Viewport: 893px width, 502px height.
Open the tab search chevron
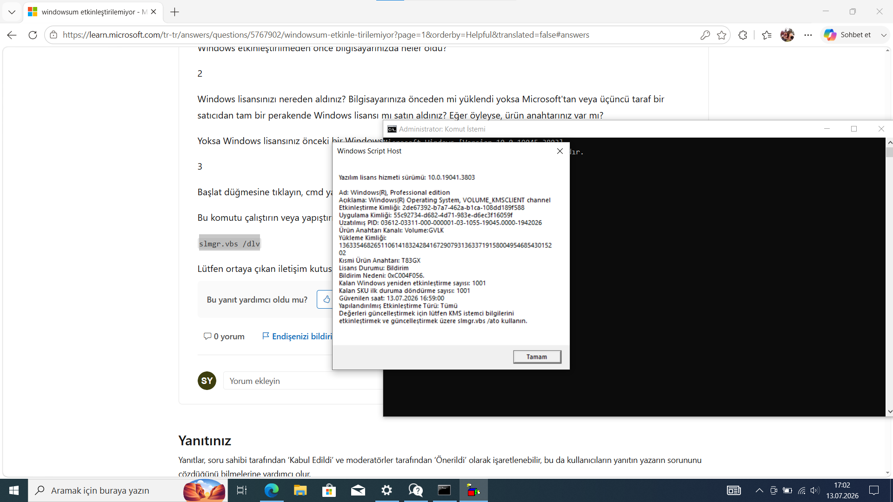pos(12,12)
